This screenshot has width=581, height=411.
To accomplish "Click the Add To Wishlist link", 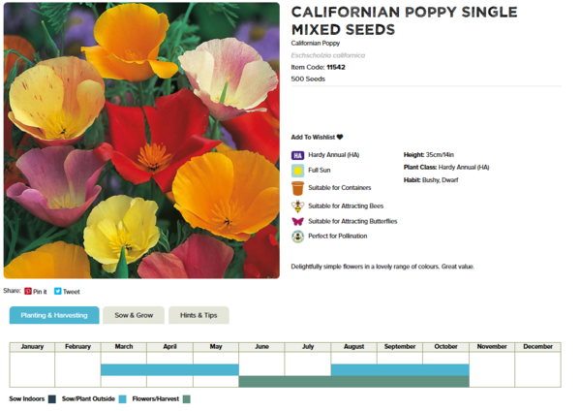I will point(313,138).
